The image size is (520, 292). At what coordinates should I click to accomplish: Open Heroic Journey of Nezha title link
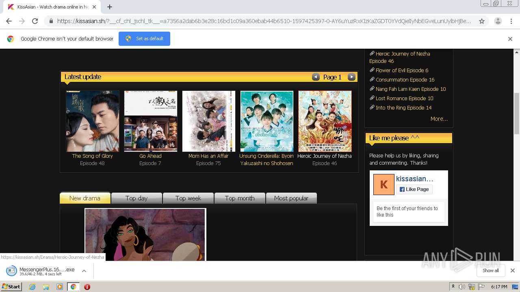pyautogui.click(x=325, y=156)
